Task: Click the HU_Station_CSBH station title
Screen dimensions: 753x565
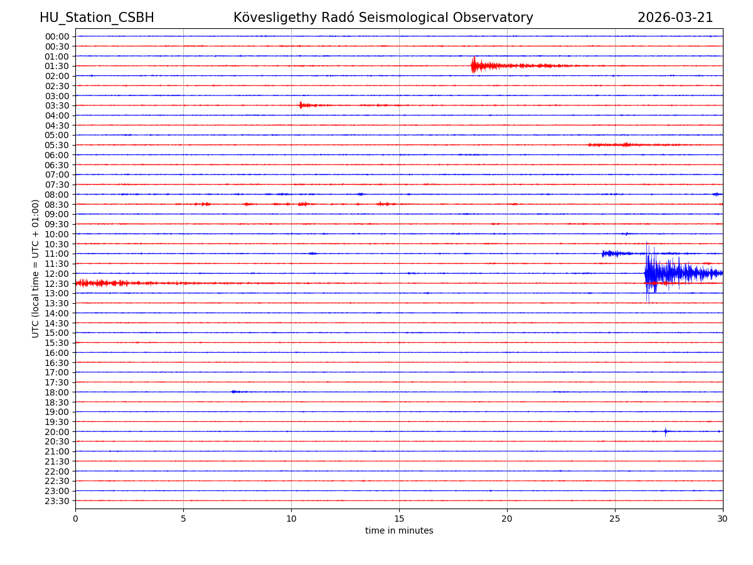Action: (x=97, y=18)
